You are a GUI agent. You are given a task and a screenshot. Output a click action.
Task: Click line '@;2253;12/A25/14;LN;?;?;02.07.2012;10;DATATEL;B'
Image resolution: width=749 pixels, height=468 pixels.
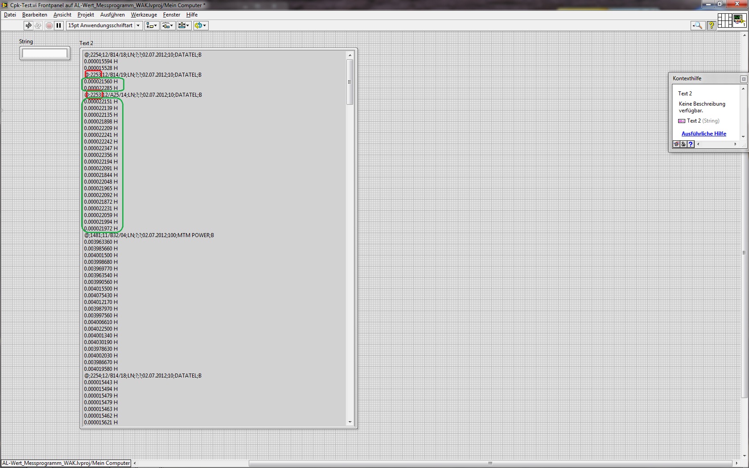[143, 95]
